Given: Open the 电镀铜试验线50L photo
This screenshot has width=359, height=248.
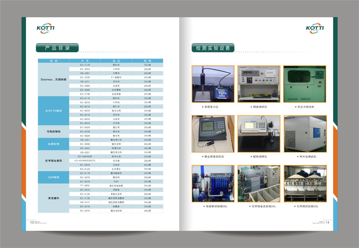Looking at the screenshot, I should [213, 183].
